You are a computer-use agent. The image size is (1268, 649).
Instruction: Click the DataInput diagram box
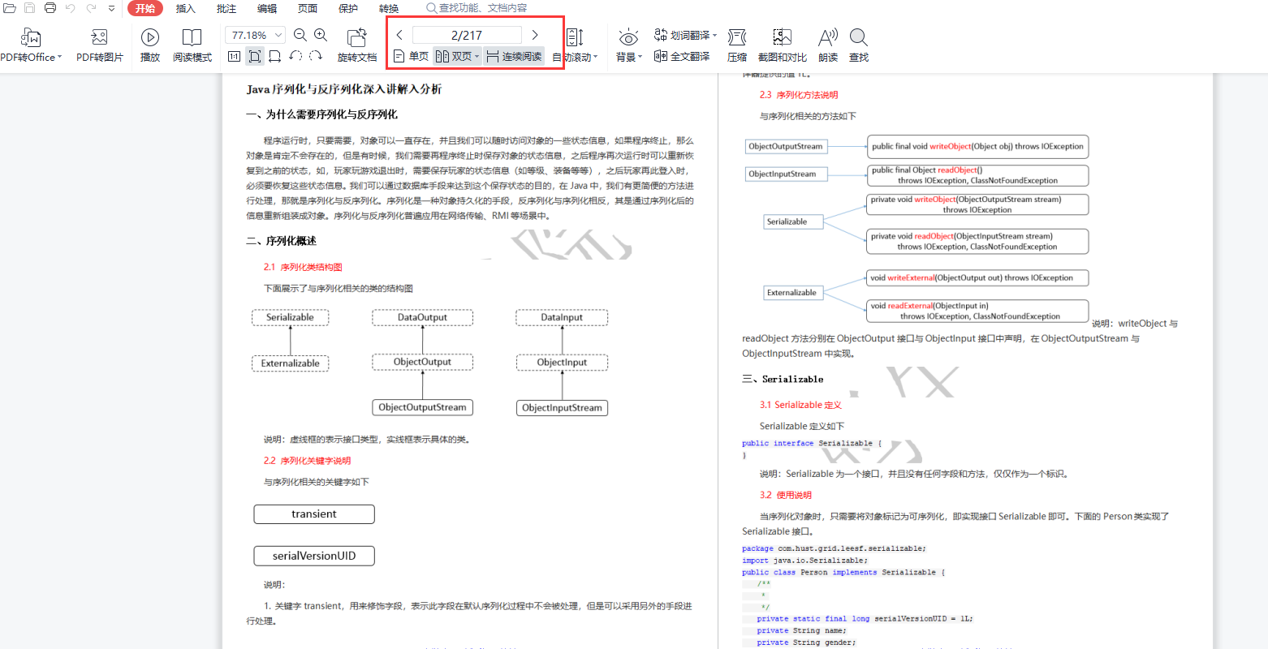[562, 317]
